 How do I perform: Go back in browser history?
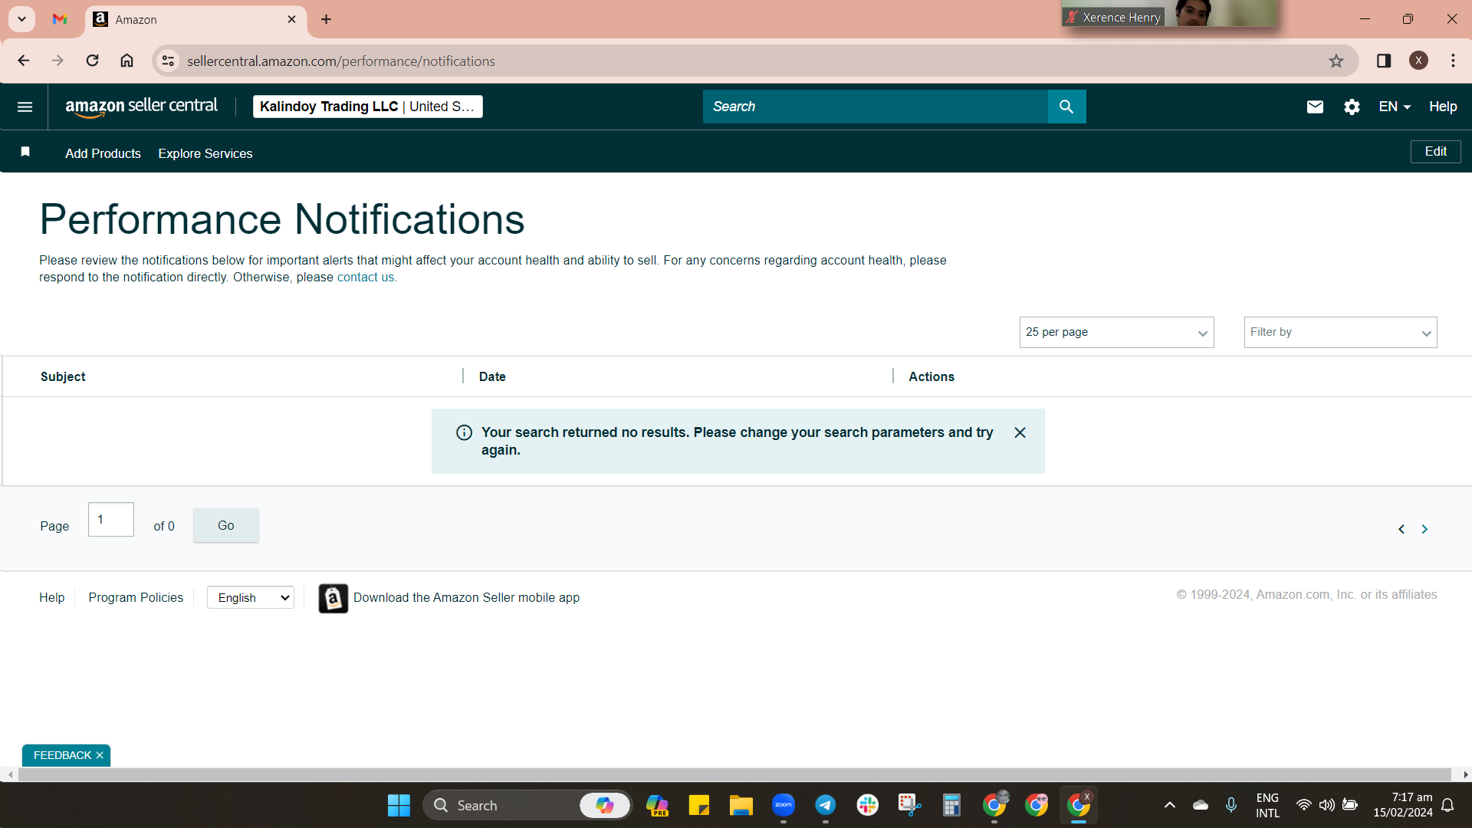(x=24, y=61)
